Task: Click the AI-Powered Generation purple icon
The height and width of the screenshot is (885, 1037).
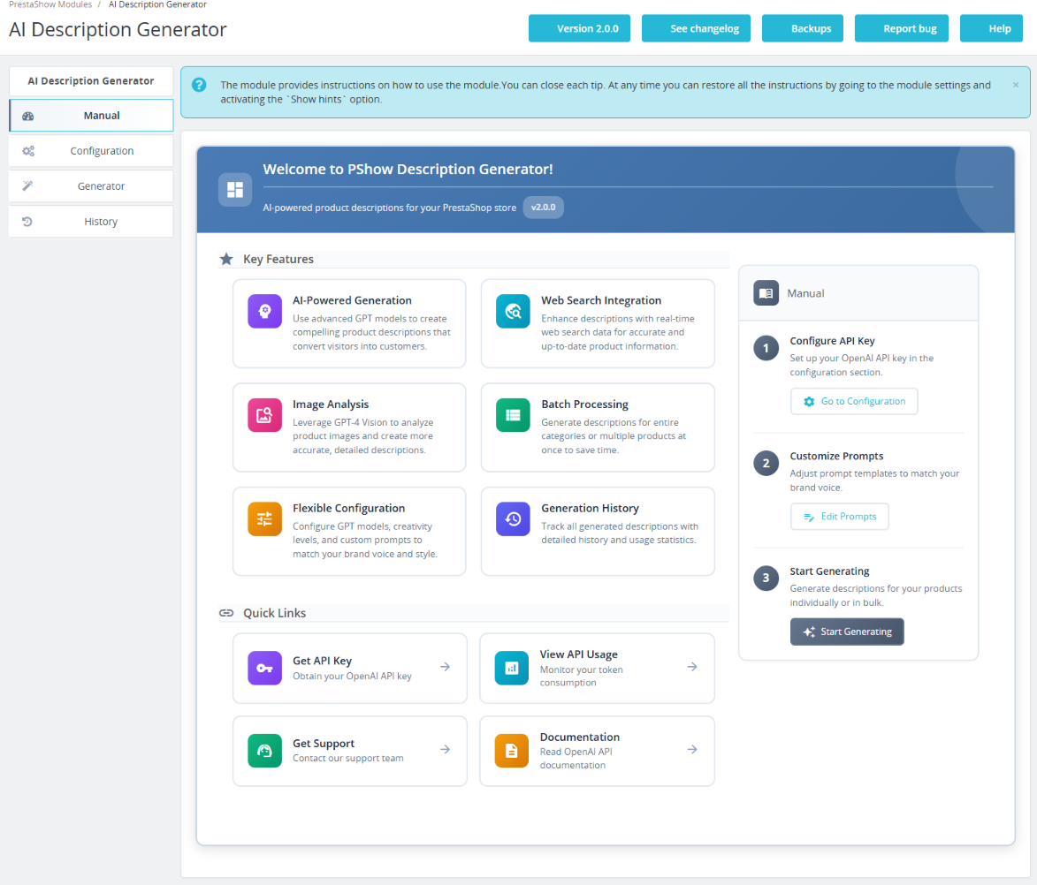Action: [x=264, y=312]
